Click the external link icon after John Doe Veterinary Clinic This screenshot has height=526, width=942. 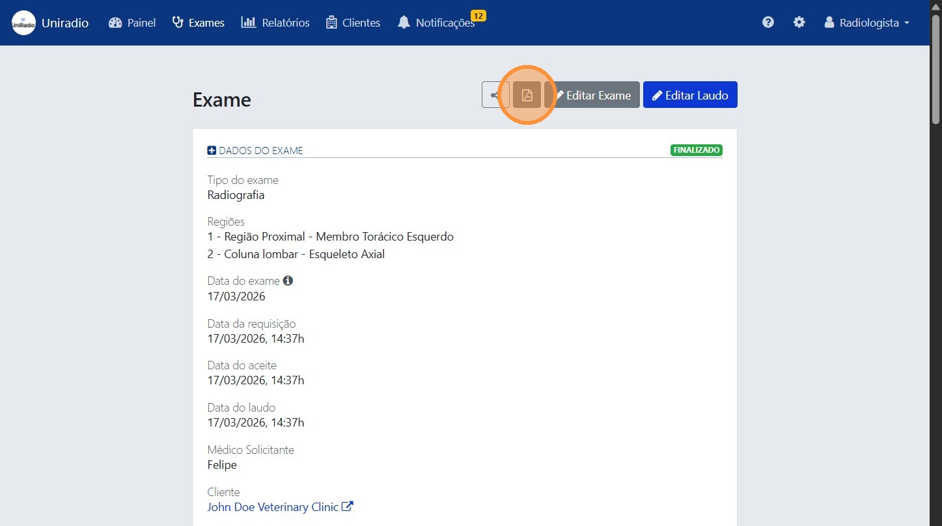pyautogui.click(x=348, y=506)
